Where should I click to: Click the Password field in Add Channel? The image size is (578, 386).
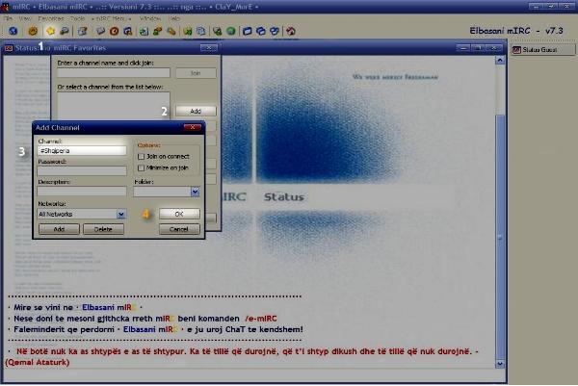click(82, 171)
